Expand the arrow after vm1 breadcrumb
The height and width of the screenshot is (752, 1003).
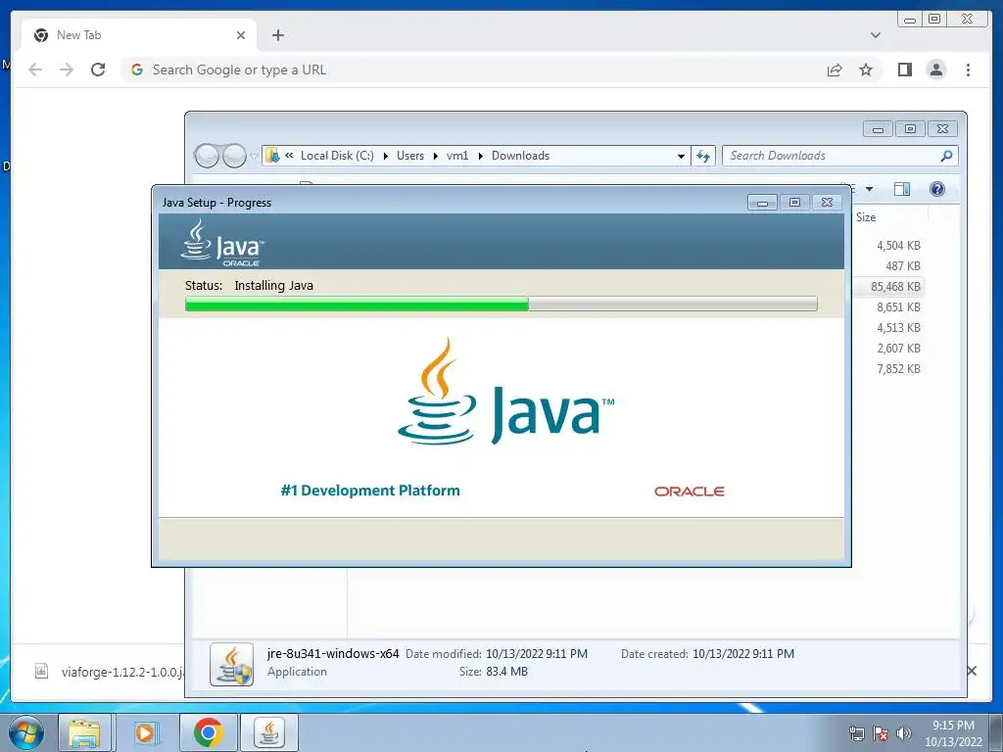[480, 156]
